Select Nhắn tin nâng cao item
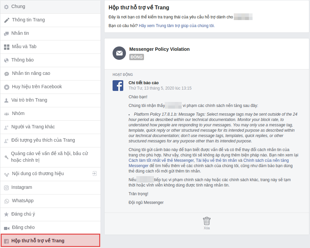Image resolution: width=310 pixels, height=248 pixels. coord(50,74)
